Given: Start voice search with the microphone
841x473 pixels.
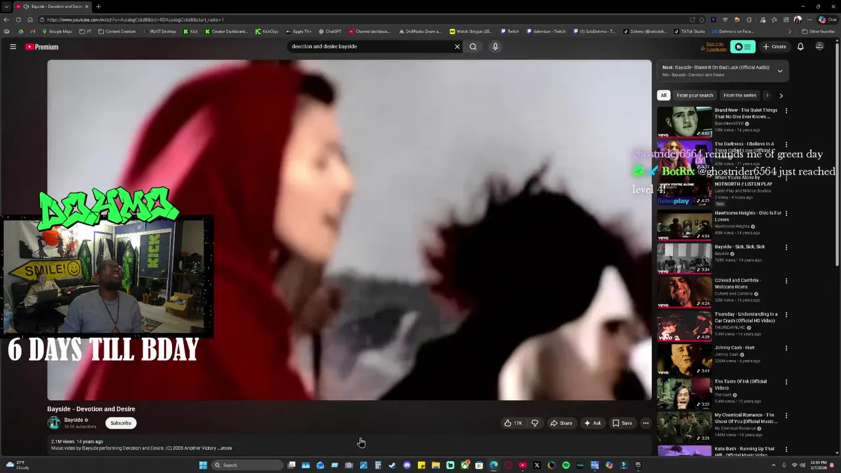Looking at the screenshot, I should click(x=495, y=47).
